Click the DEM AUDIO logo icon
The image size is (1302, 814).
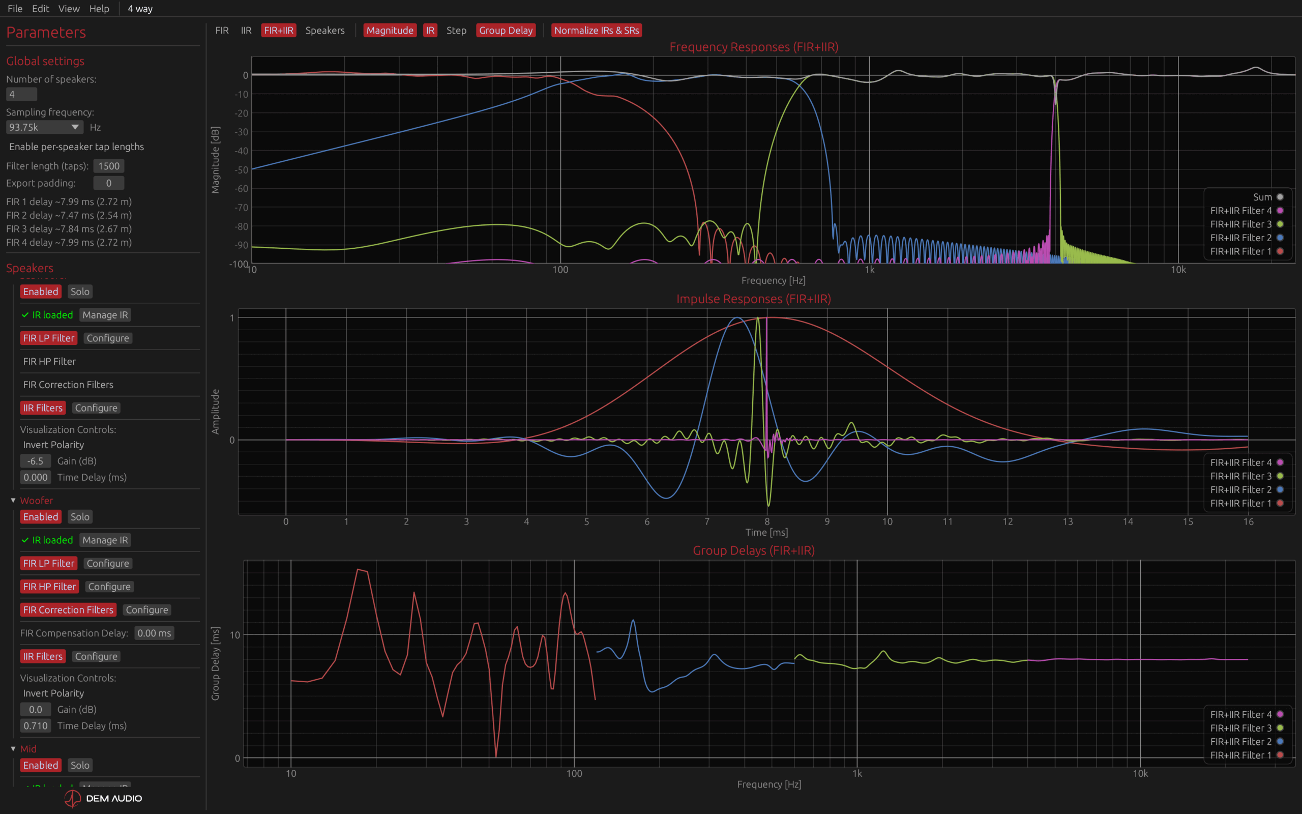tap(72, 798)
